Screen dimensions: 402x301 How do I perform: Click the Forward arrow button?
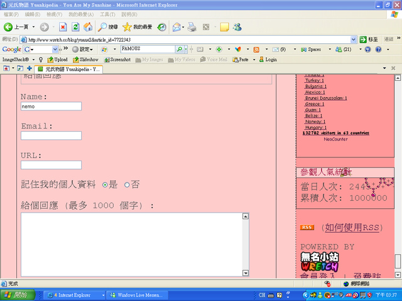(x=45, y=27)
